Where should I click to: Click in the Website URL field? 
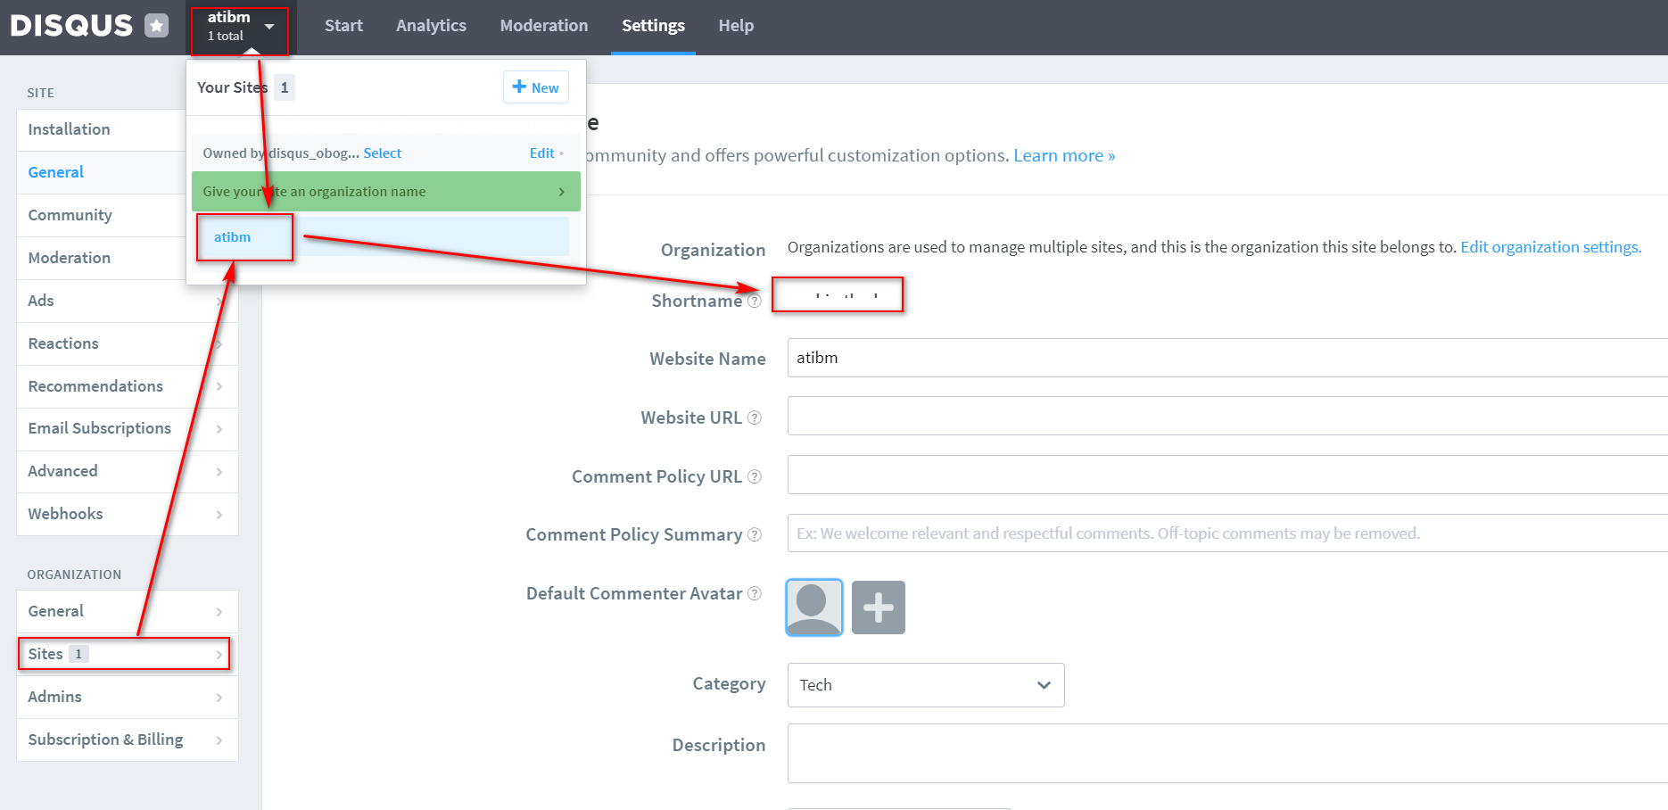click(1227, 416)
